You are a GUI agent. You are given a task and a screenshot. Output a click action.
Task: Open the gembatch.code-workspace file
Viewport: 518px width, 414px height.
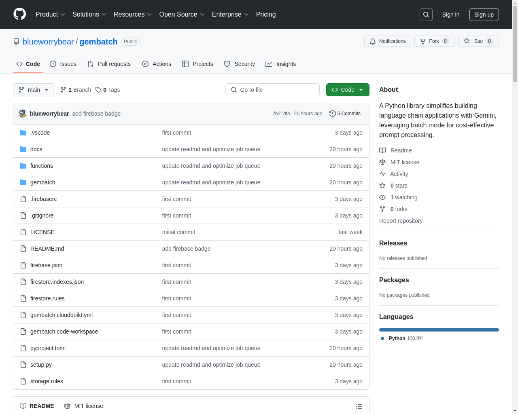pos(64,332)
